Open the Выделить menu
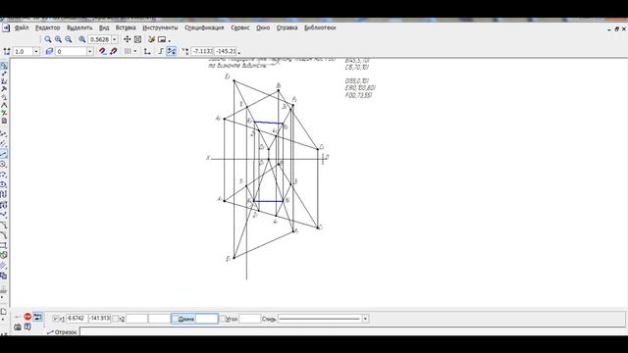This screenshot has width=628, height=353. [79, 27]
